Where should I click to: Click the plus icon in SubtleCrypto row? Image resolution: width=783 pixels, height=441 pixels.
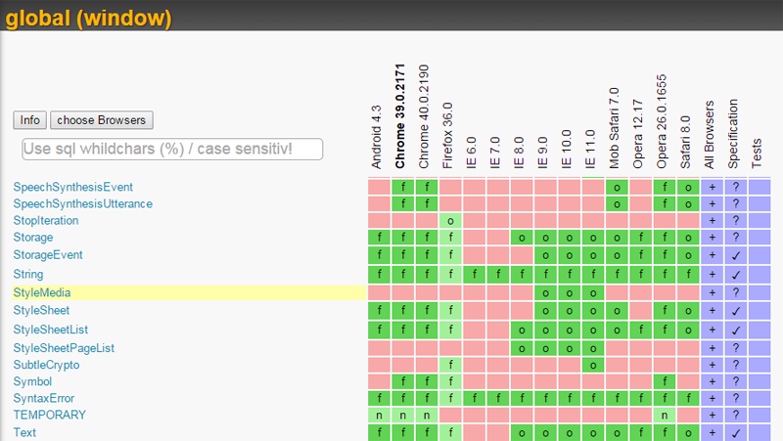pos(713,365)
